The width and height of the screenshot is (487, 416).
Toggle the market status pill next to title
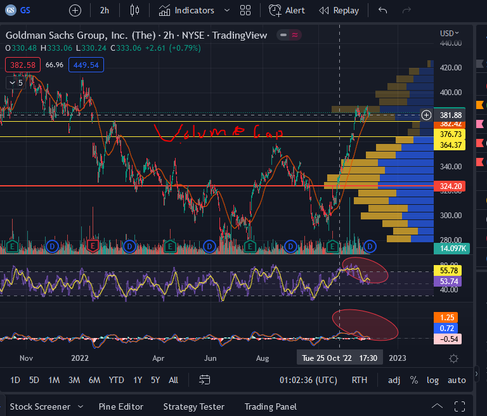tap(289, 35)
